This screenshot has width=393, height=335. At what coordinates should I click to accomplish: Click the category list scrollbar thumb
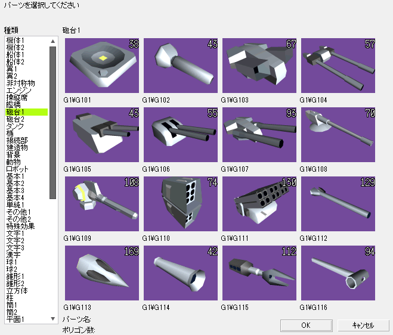[52, 123]
